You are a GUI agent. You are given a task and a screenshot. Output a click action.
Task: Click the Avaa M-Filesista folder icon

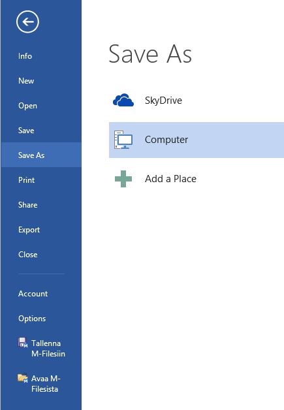click(23, 378)
